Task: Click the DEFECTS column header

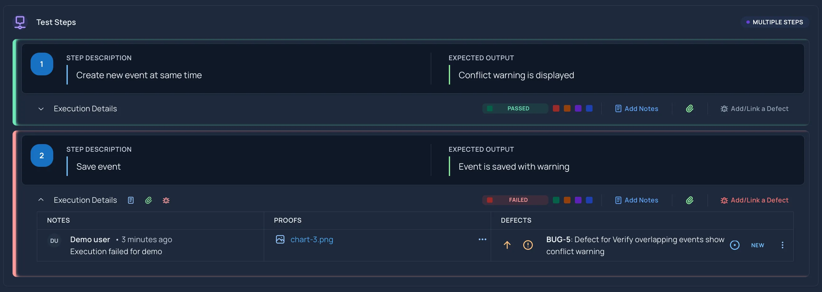Action: [516, 220]
